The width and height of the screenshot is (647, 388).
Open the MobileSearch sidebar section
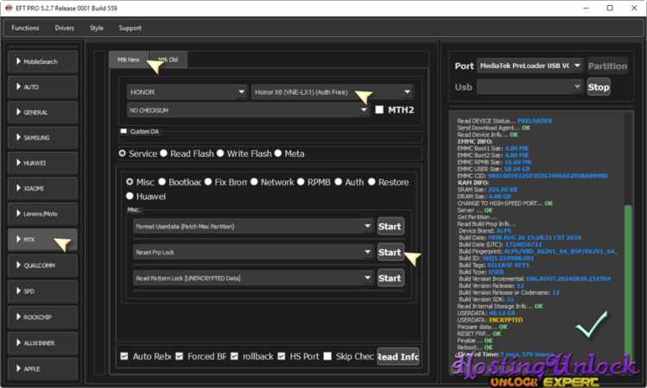44,61
